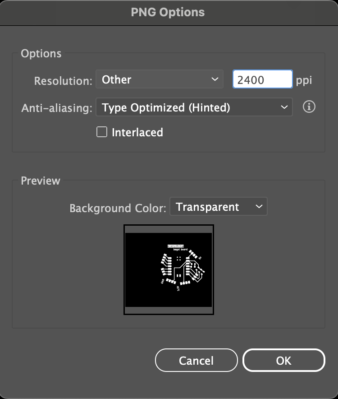
Task: Open the Type Optimized (Hinted) anti-aliasing dropdown
Action: tap(194, 107)
